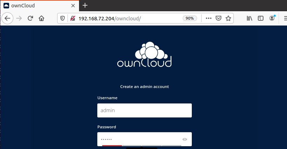Viewport: 287px width, 149px height.
Task: Open page actions three-dot menu
Action: [x=208, y=18]
